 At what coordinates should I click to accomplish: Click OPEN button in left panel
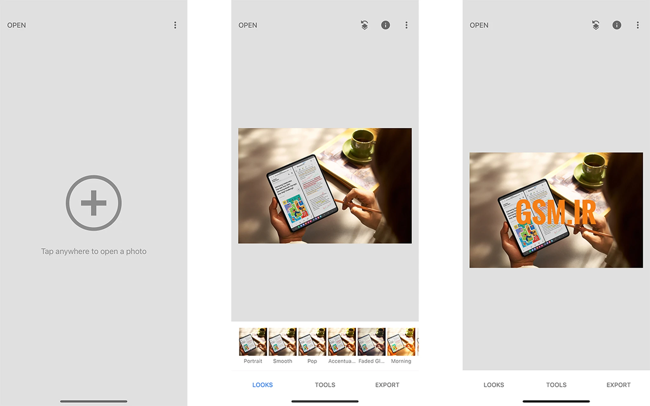click(17, 25)
